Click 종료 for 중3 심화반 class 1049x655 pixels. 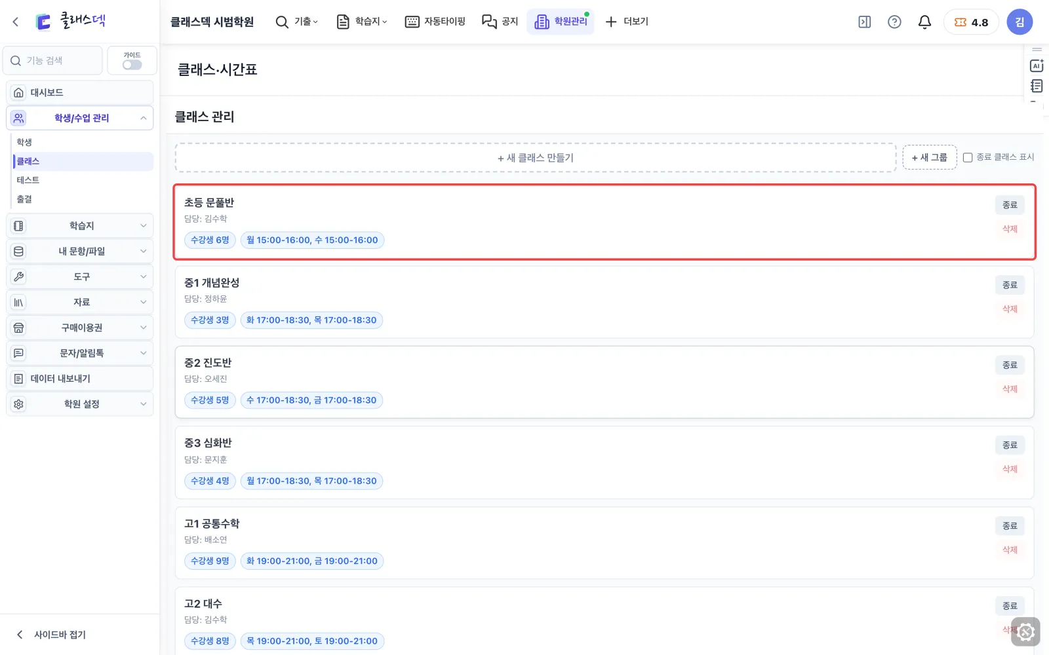click(x=1010, y=445)
